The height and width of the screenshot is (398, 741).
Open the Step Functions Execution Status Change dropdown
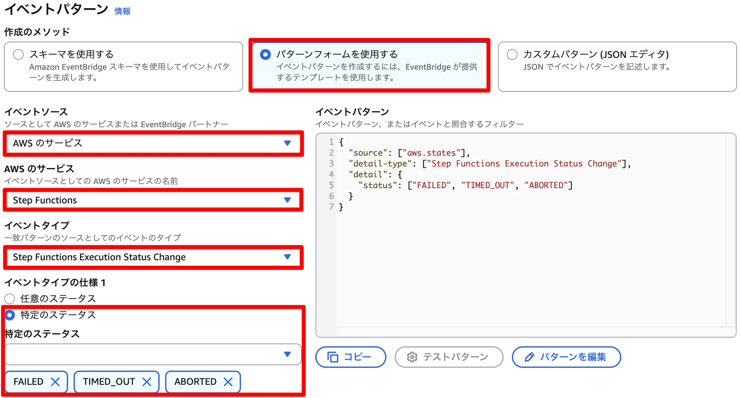(153, 257)
